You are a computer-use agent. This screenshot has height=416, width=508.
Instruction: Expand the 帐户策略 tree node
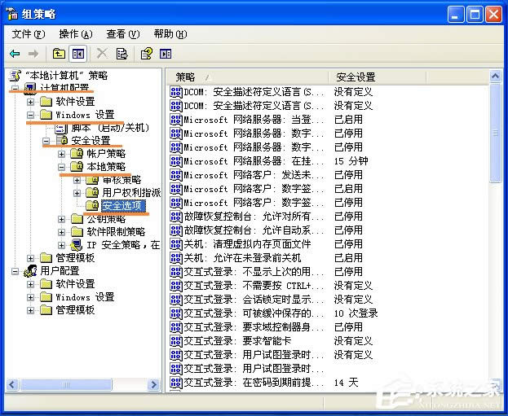pos(62,154)
